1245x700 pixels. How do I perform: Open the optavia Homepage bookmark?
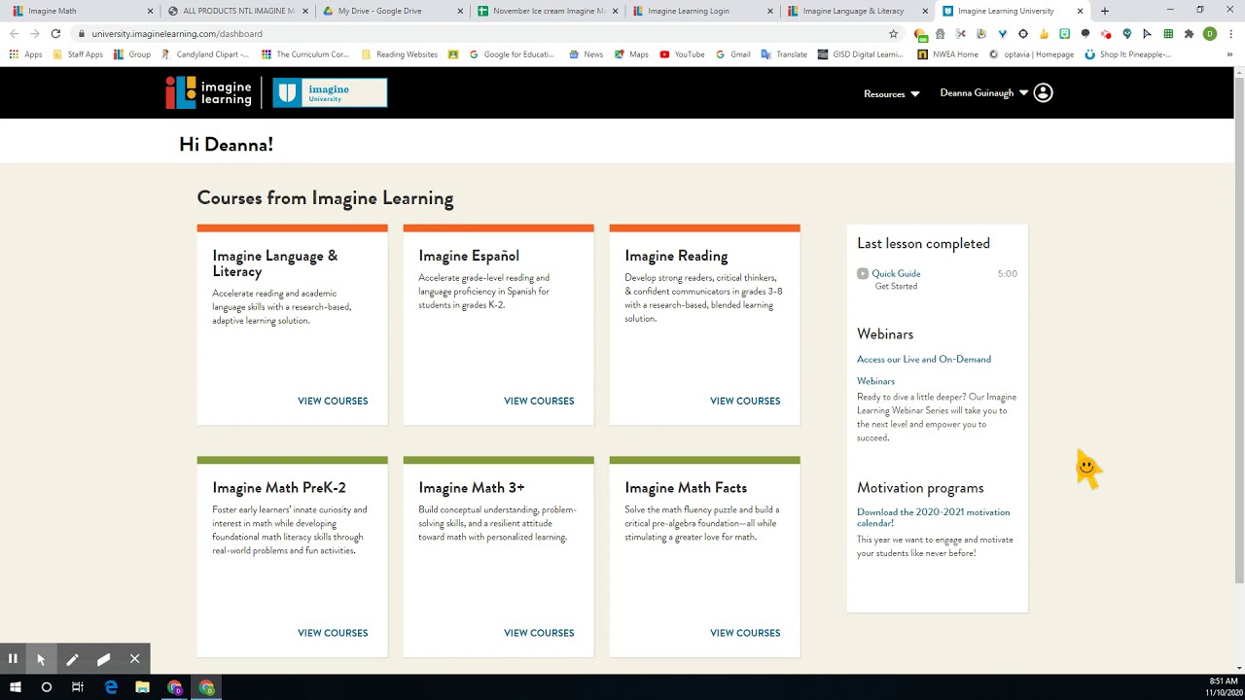[x=1031, y=54]
